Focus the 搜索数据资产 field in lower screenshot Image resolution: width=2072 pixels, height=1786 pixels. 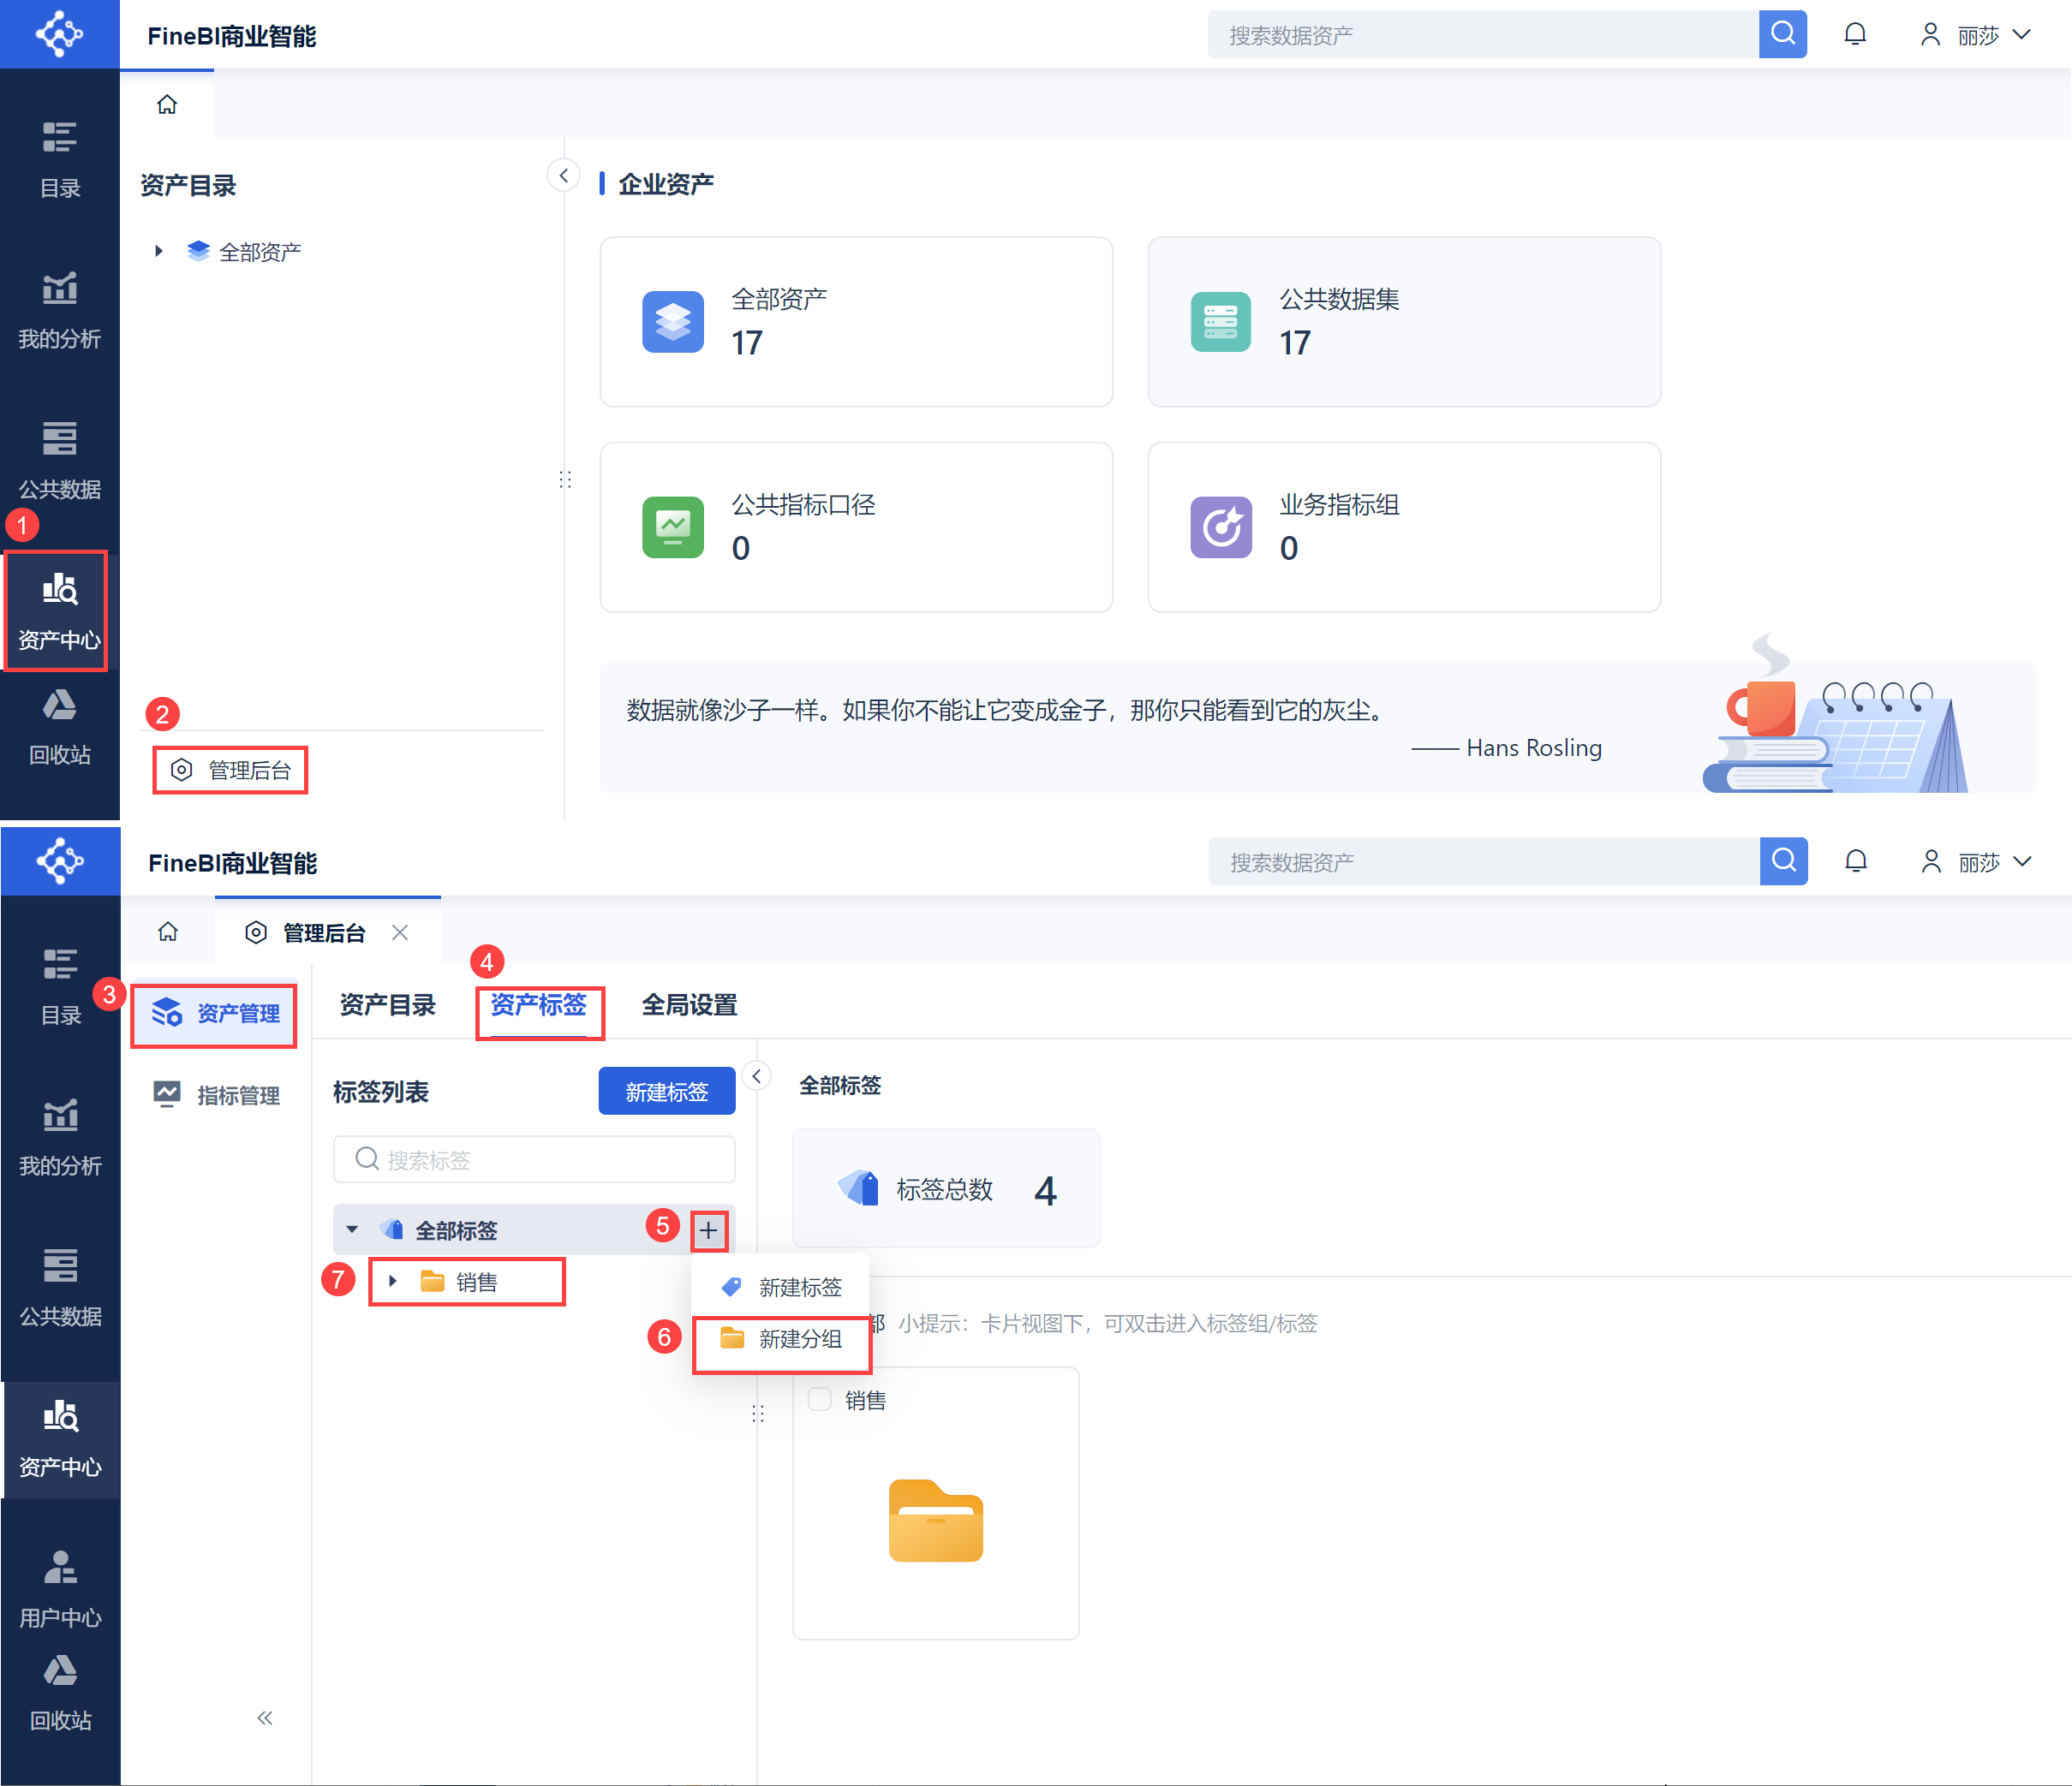[1484, 861]
